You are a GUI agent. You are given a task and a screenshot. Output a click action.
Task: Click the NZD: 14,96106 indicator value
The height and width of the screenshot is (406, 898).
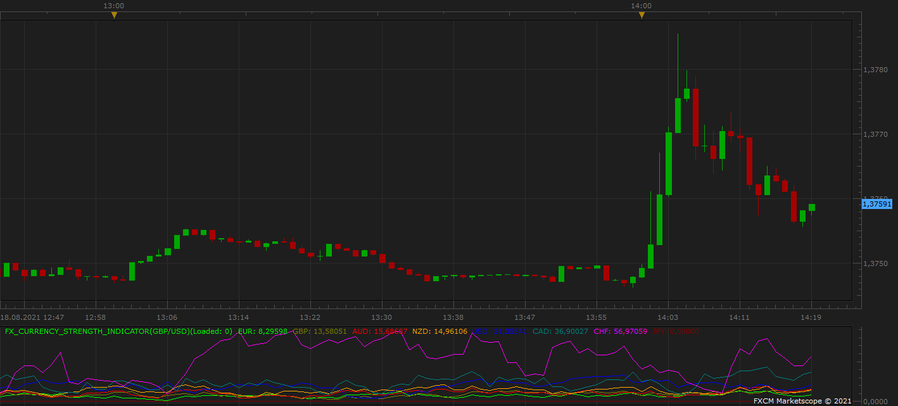[440, 331]
